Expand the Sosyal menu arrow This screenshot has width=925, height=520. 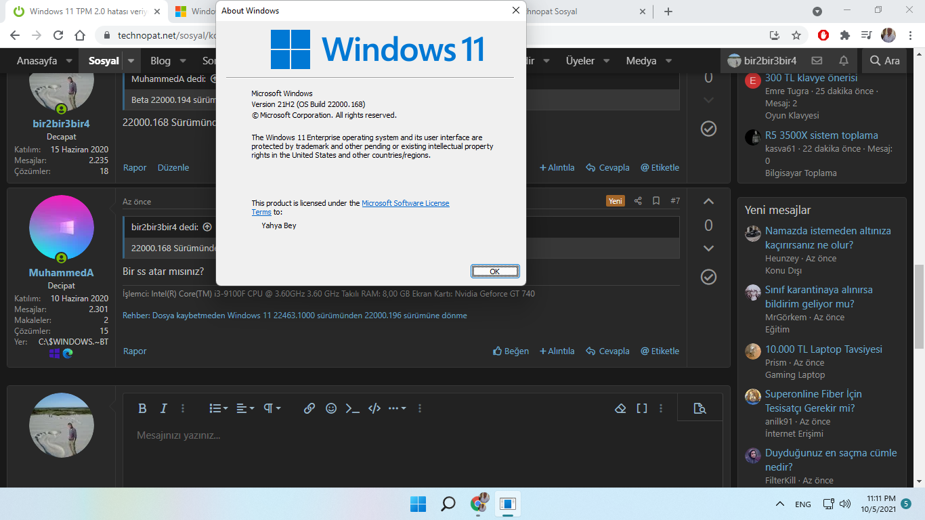pos(131,61)
